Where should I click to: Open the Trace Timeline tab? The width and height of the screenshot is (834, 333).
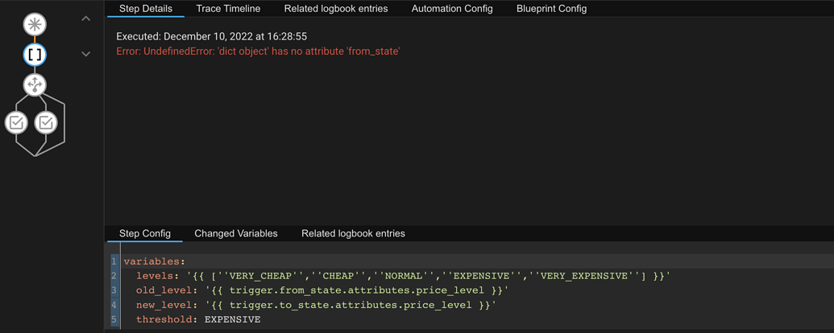[x=228, y=9]
